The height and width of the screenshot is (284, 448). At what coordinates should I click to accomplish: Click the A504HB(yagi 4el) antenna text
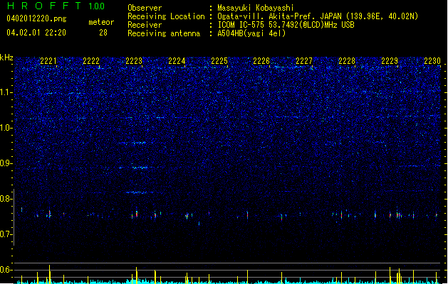click(x=251, y=33)
